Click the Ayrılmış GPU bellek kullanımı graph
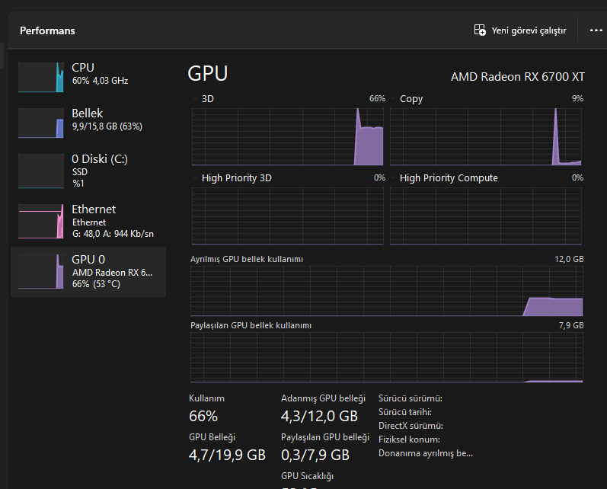The image size is (607, 489). 386,290
